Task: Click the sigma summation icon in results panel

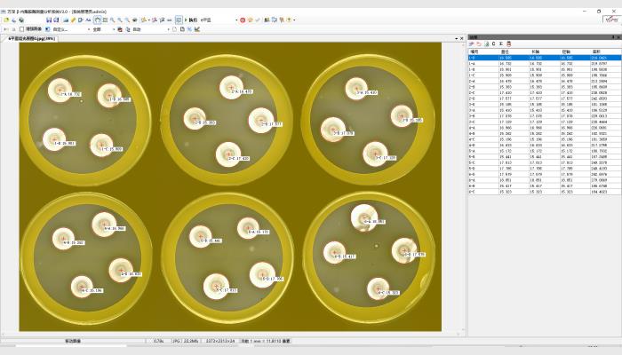Action: pos(503,43)
